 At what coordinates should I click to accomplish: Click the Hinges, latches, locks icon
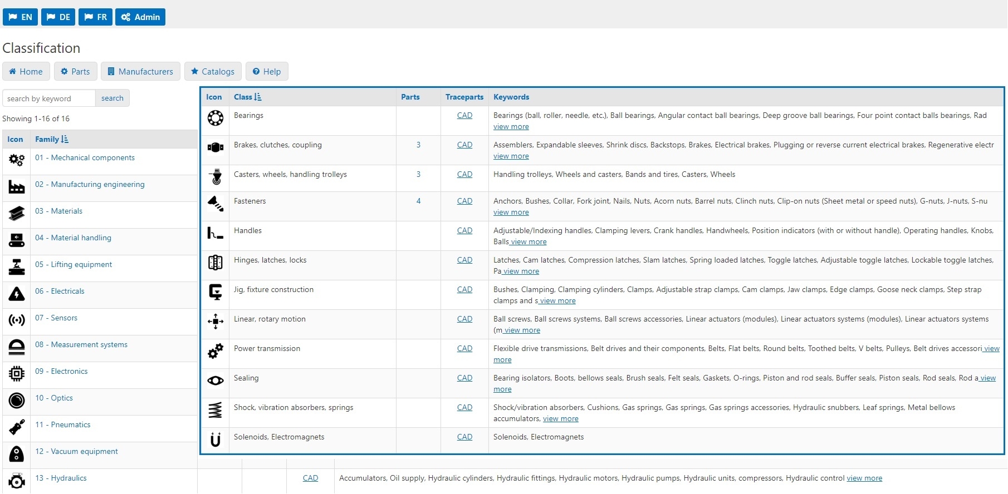click(x=216, y=263)
